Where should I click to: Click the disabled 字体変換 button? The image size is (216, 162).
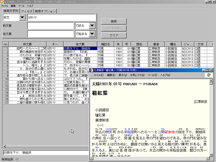[114, 28]
